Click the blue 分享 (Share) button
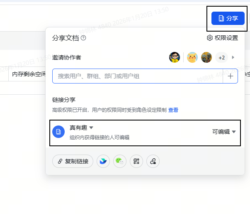Image resolution: width=250 pixels, height=214 pixels. (x=228, y=18)
